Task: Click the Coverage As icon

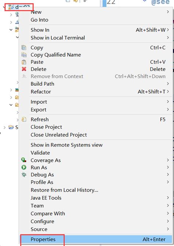Action: tap(24, 160)
